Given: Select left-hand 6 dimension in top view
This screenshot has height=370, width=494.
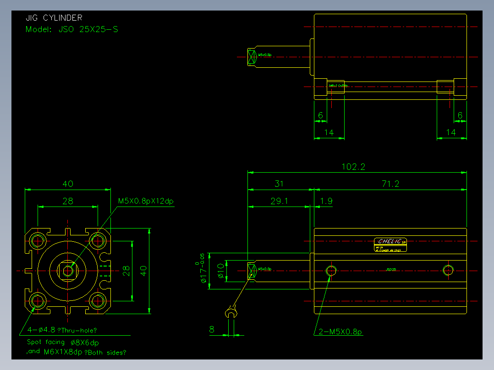Looking at the screenshot, I should [320, 115].
